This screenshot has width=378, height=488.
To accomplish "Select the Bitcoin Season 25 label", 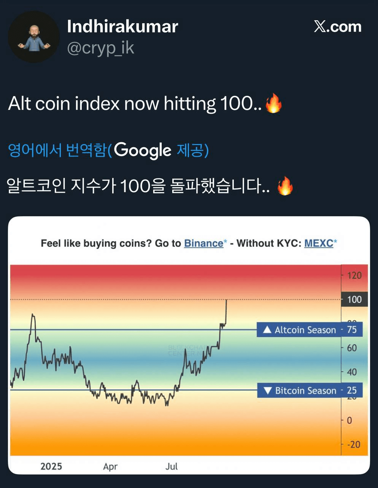I will point(310,390).
